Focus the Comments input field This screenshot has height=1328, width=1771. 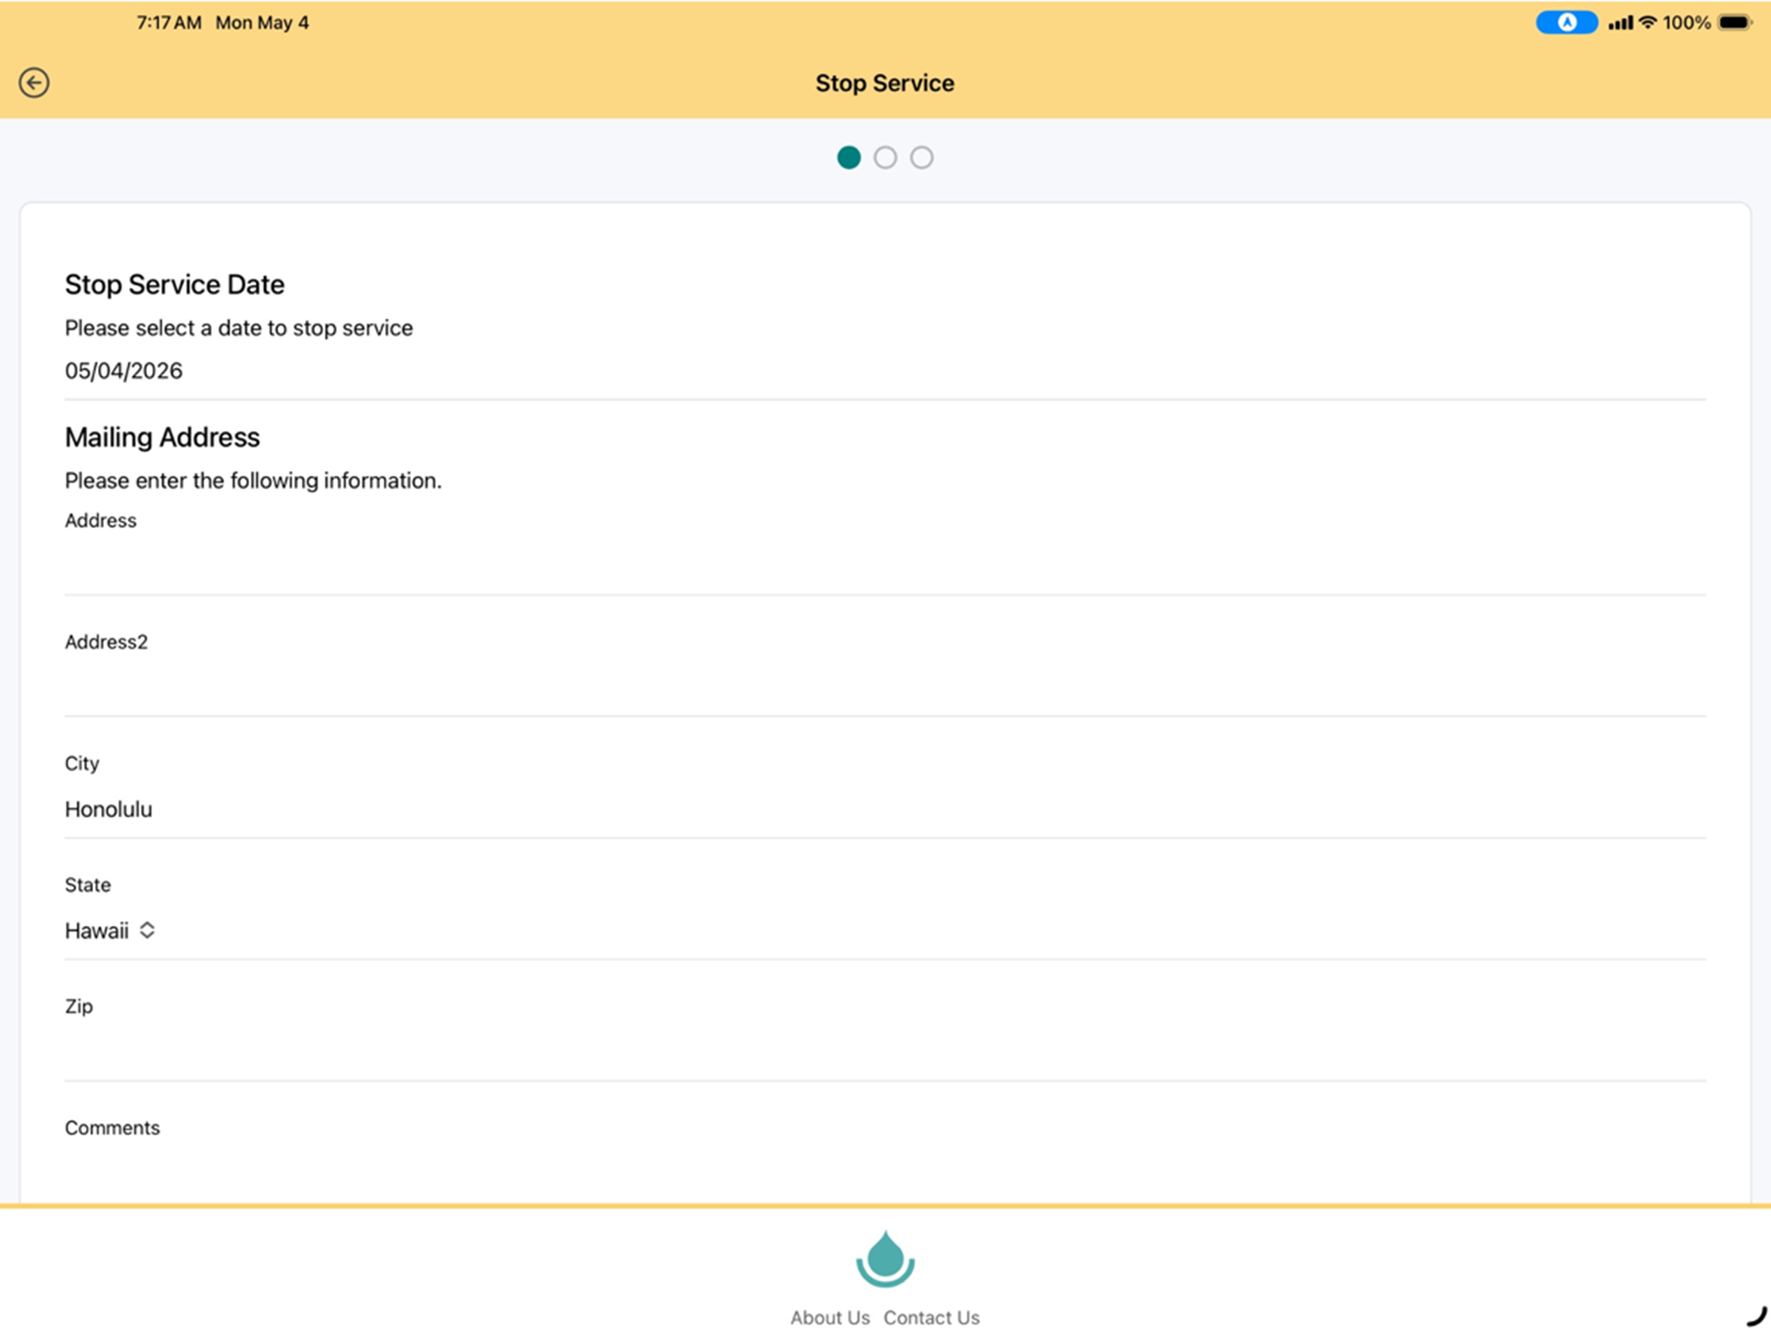885,1173
